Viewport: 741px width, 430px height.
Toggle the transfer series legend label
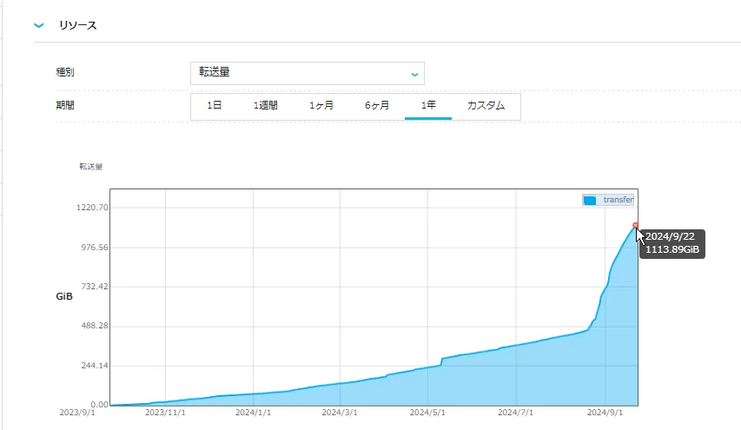[x=618, y=200]
